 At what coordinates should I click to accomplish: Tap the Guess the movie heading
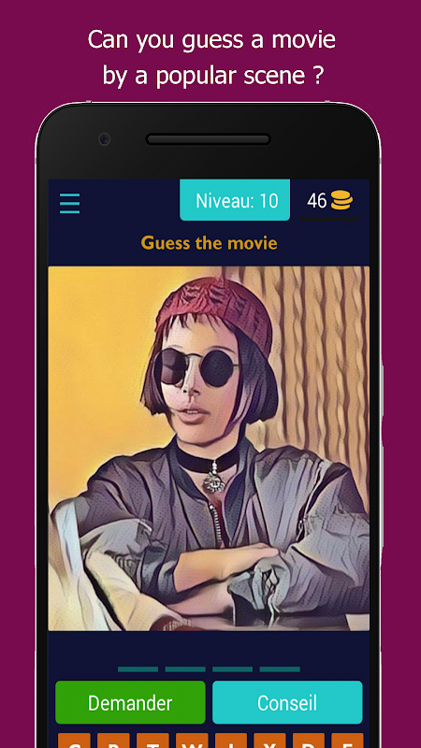coord(209,243)
